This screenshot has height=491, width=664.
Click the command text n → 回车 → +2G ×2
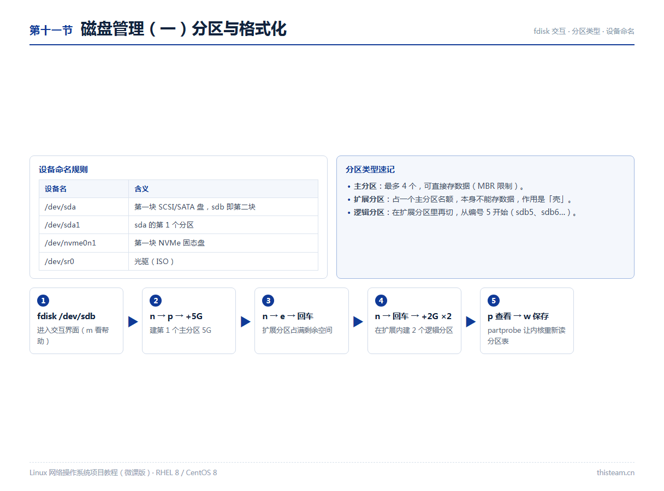tap(413, 316)
